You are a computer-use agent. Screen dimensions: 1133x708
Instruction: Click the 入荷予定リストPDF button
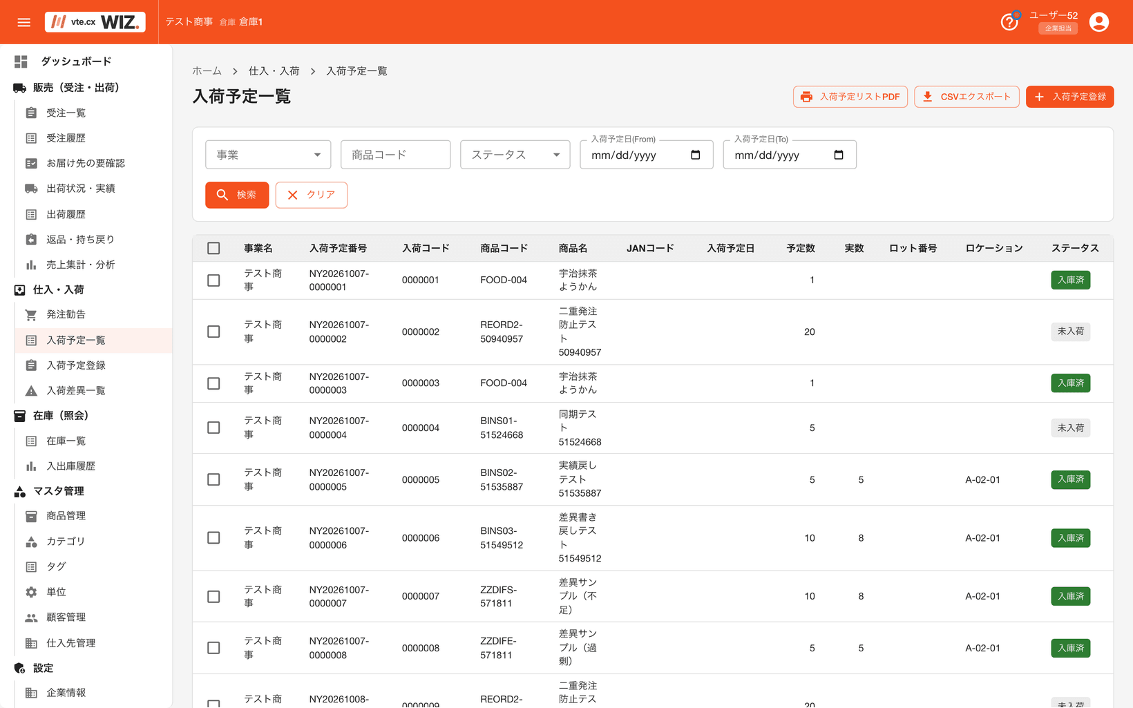point(850,97)
